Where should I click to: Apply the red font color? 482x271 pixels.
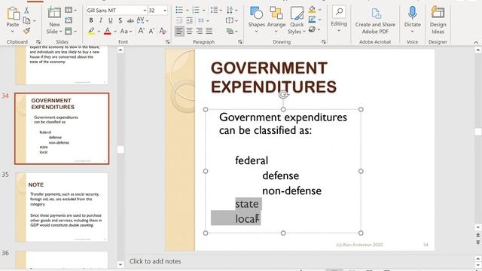tap(108, 31)
